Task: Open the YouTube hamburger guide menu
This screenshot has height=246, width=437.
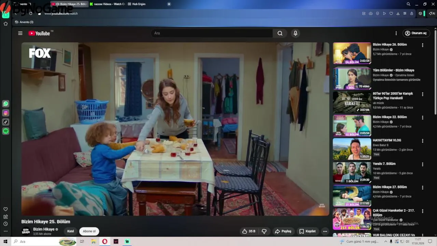Action: point(20,33)
